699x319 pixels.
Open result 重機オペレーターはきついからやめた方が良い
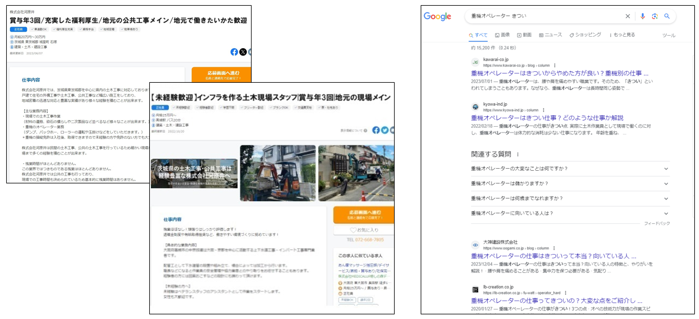coord(560,73)
